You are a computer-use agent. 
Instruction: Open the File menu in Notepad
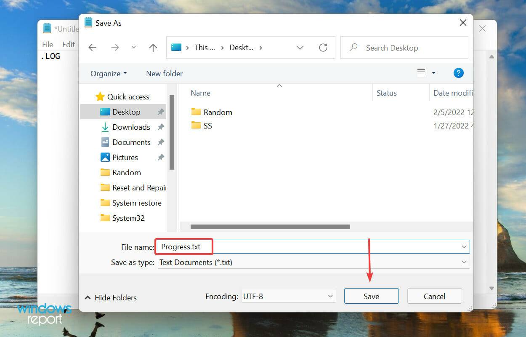coord(47,44)
